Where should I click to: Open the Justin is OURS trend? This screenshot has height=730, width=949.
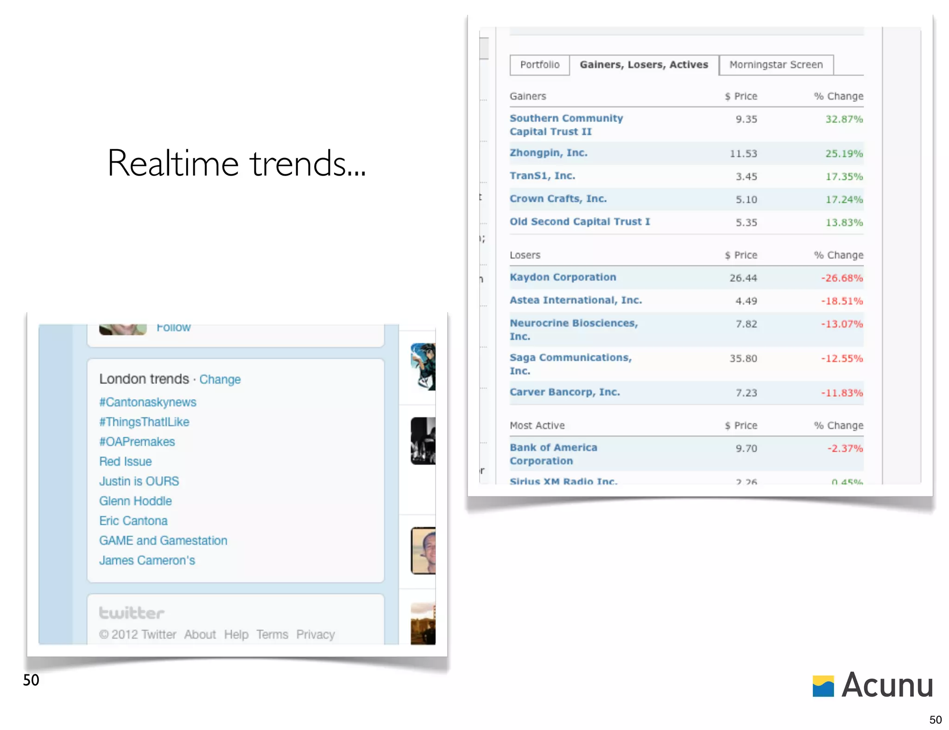tap(139, 481)
